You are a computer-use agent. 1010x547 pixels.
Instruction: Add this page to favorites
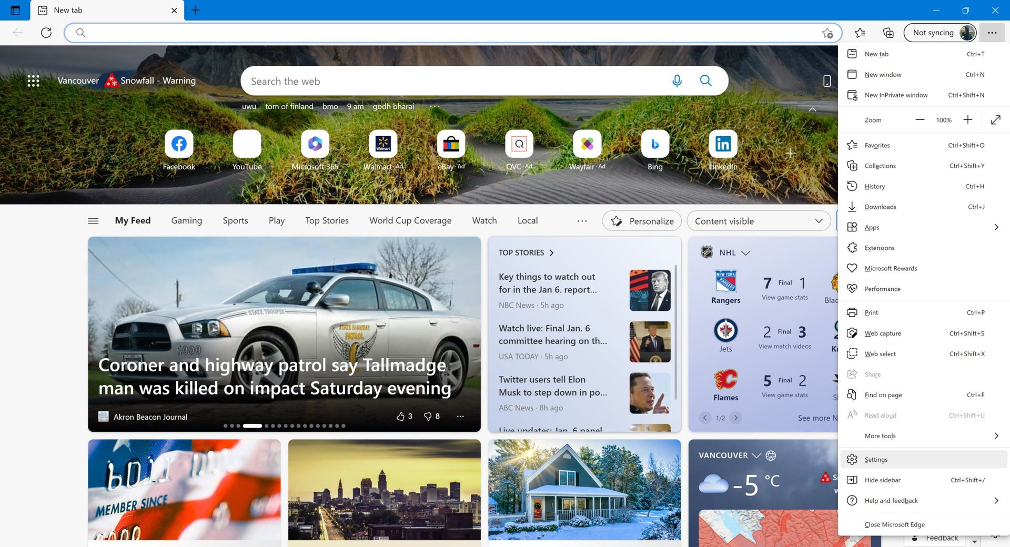(827, 33)
